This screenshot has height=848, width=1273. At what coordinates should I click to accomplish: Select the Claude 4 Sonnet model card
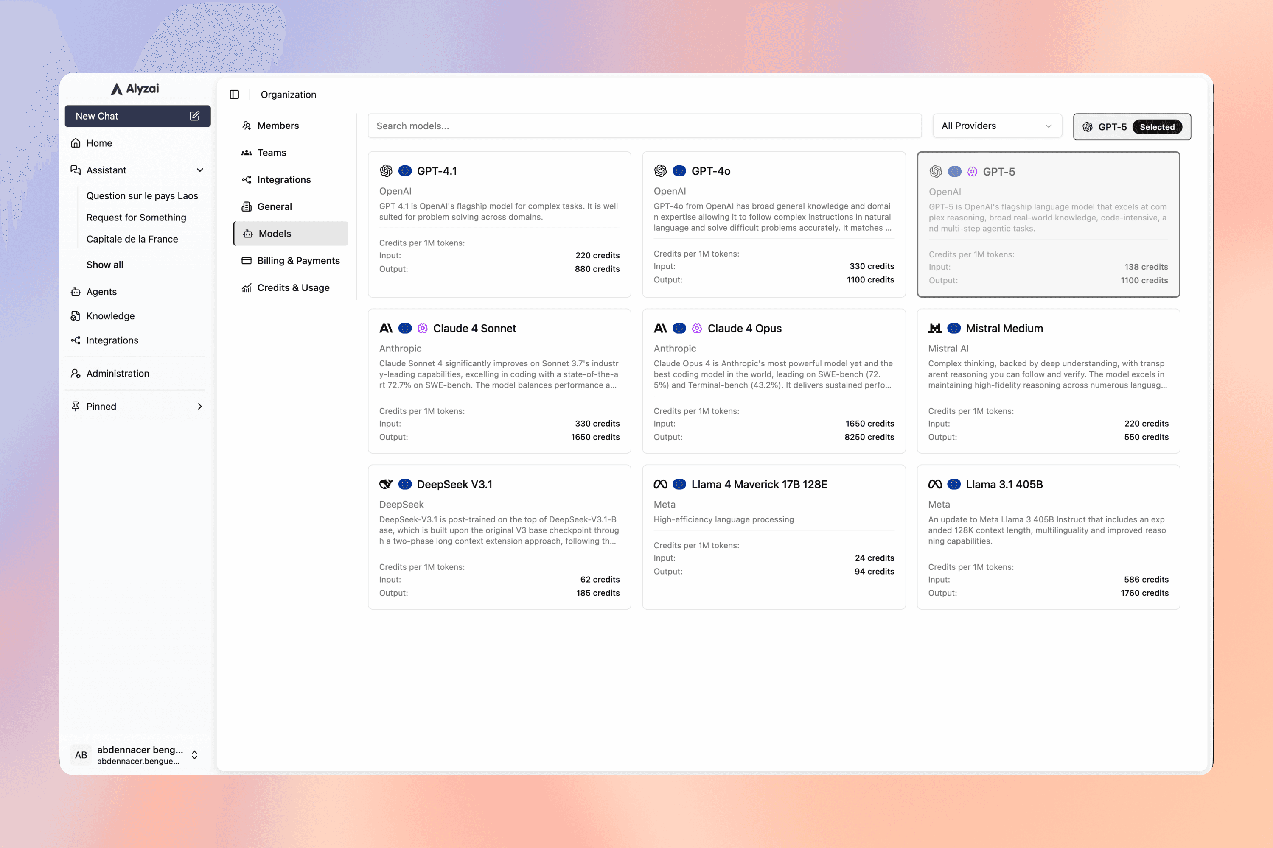coord(499,381)
